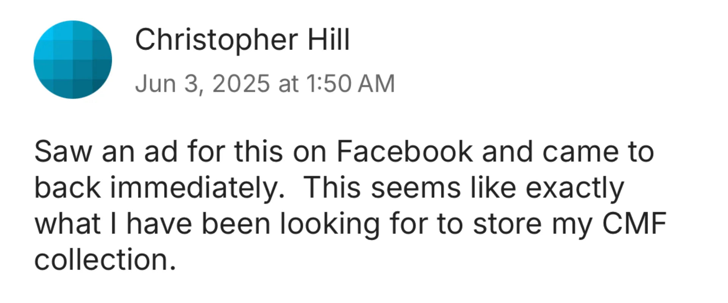Viewport: 728px width, 303px height.
Task: Click the word looking in the comment
Action: [x=330, y=223]
